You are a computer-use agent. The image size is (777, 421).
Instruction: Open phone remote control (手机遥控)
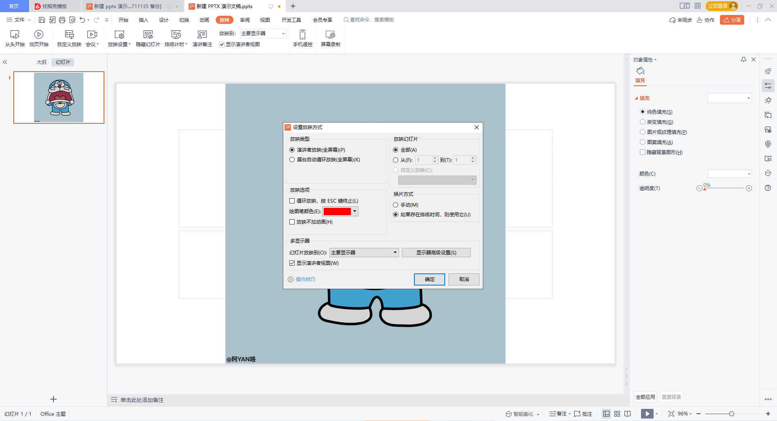click(x=303, y=38)
